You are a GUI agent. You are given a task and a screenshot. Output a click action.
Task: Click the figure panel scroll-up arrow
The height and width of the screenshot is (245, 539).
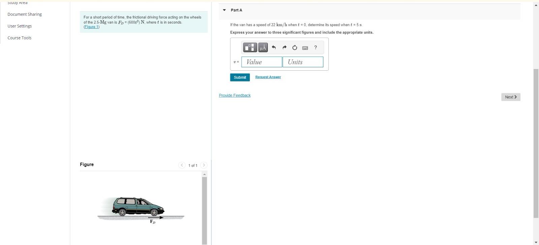point(204,174)
